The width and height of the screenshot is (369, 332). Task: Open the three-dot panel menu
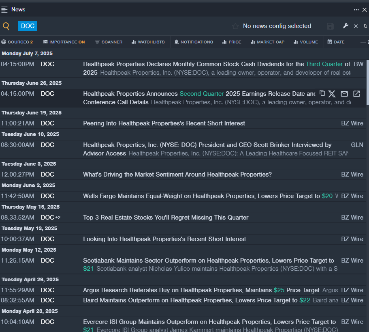click(356, 10)
